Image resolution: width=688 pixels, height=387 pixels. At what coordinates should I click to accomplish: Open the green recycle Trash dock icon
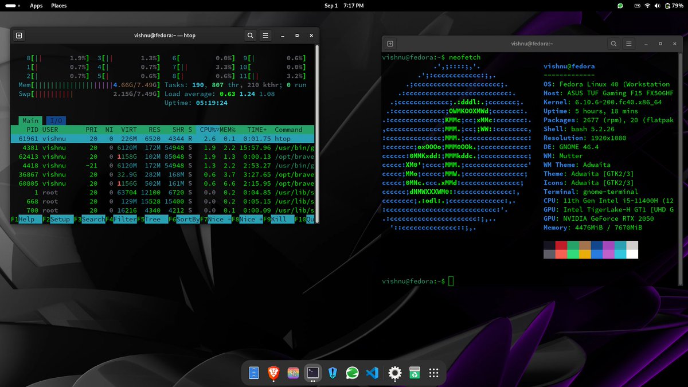pos(415,373)
